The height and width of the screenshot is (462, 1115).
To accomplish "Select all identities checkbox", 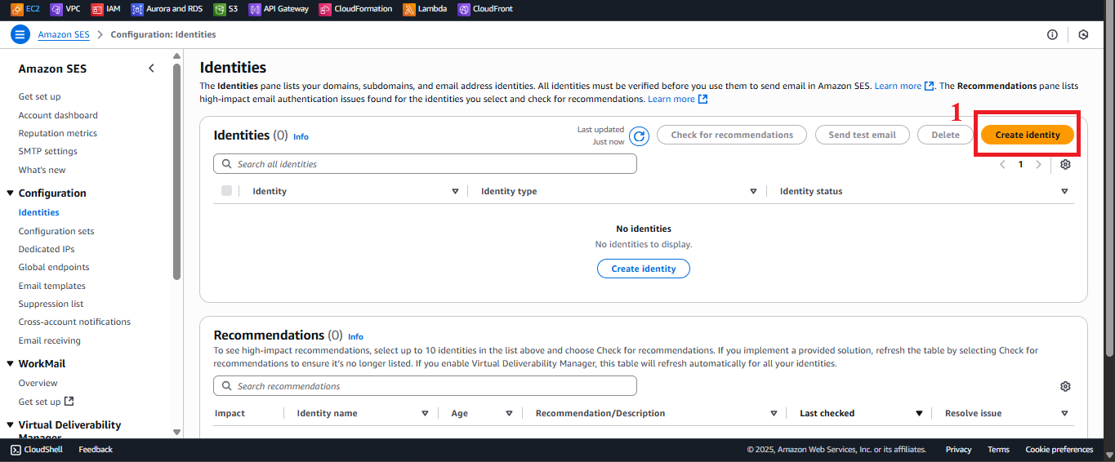I will click(x=226, y=191).
